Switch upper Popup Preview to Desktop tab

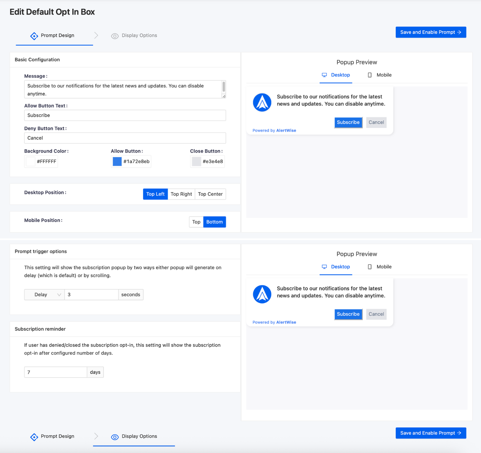(336, 75)
